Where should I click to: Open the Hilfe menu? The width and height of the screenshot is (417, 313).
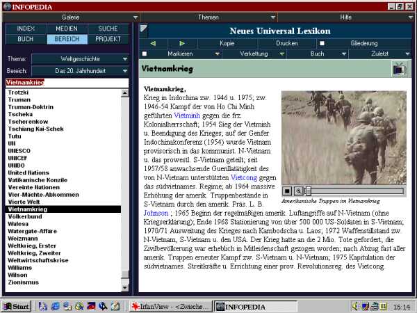[345, 17]
